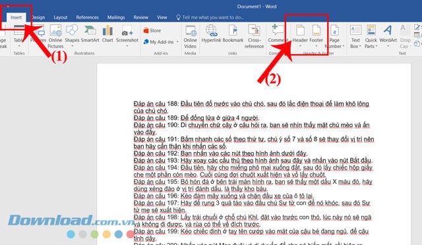The width and height of the screenshot is (422, 245).
Task: Add a Drop Cap
Action: 405,37
